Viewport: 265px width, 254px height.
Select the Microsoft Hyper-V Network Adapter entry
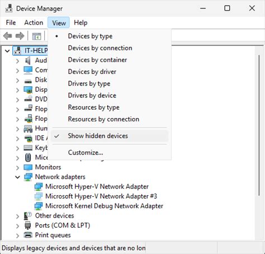[97, 186]
